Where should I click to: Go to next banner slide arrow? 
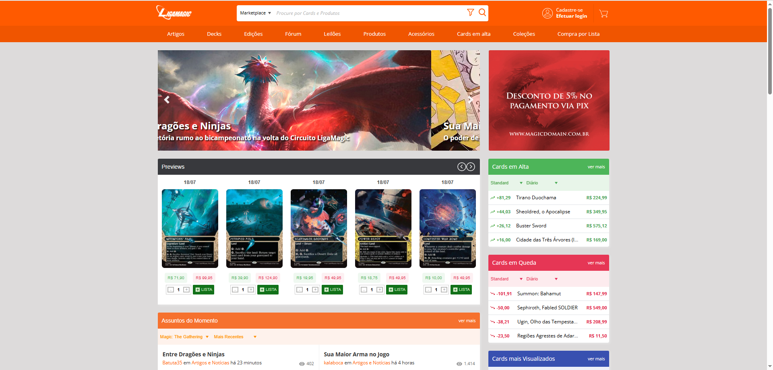point(470,100)
